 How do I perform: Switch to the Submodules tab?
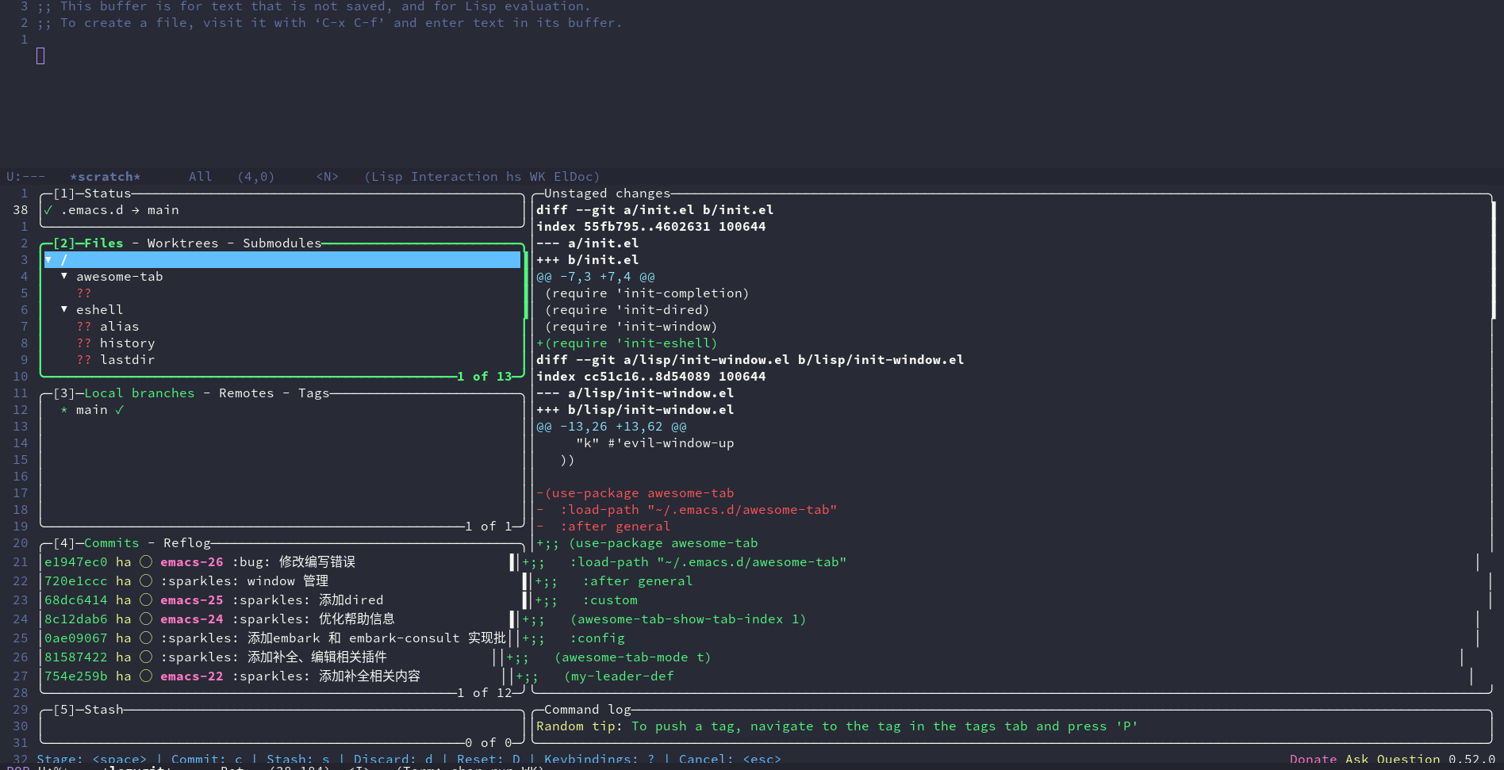(x=282, y=243)
